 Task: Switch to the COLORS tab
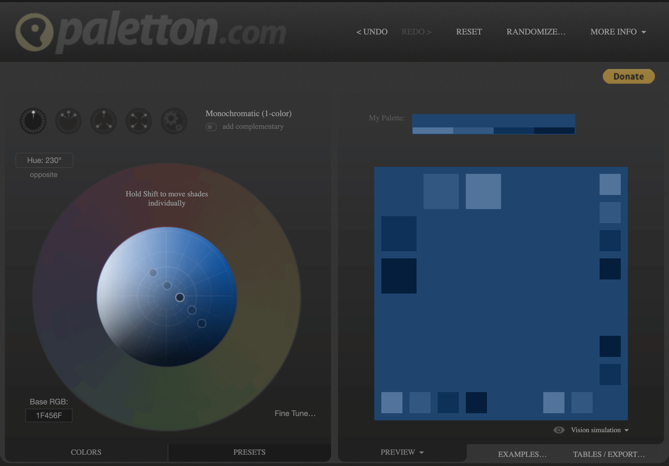[x=86, y=452]
